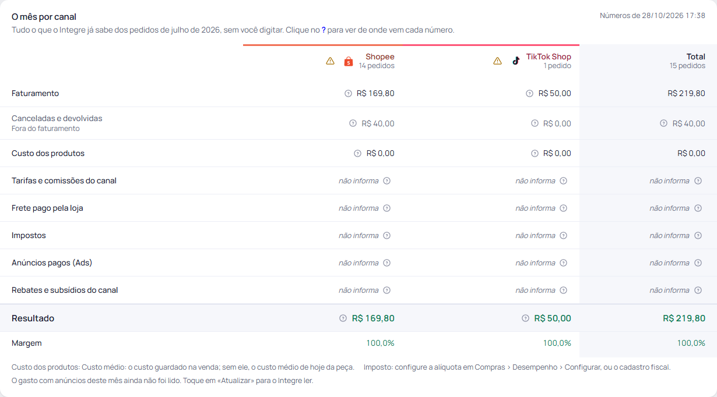The width and height of the screenshot is (717, 397).
Task: Click help icon for Total Tarifas e comissões
Action: pyautogui.click(x=698, y=181)
